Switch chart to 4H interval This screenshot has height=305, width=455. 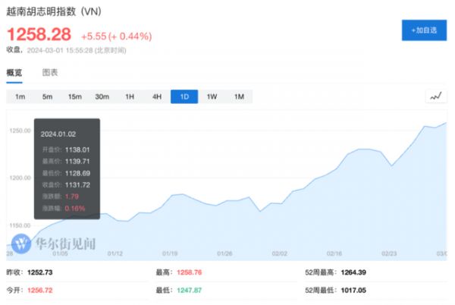(157, 96)
